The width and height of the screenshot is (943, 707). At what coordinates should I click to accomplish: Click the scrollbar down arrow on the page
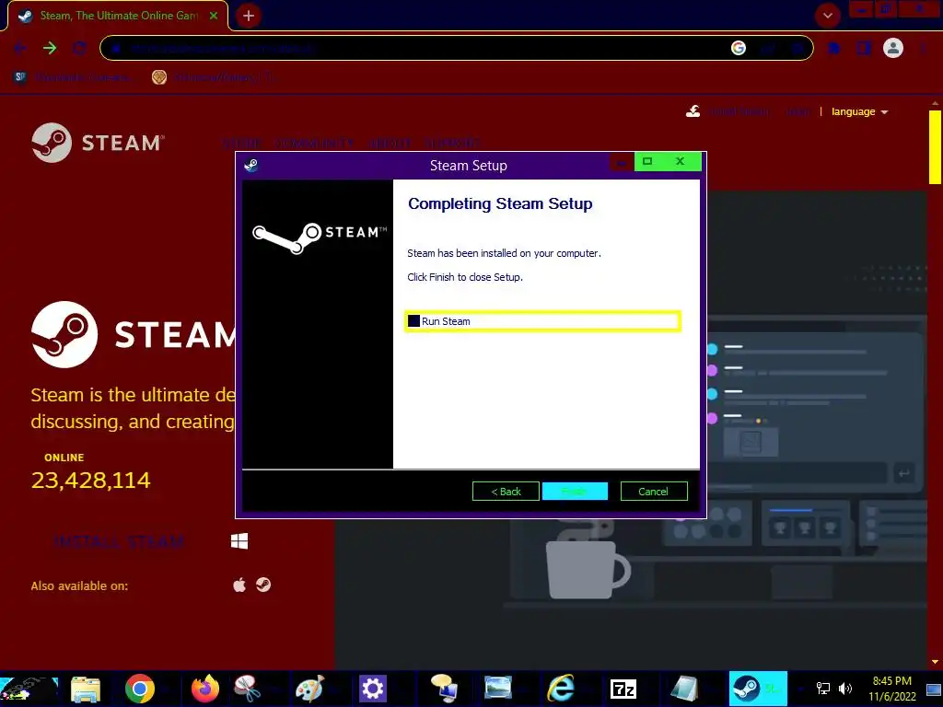pos(935,663)
